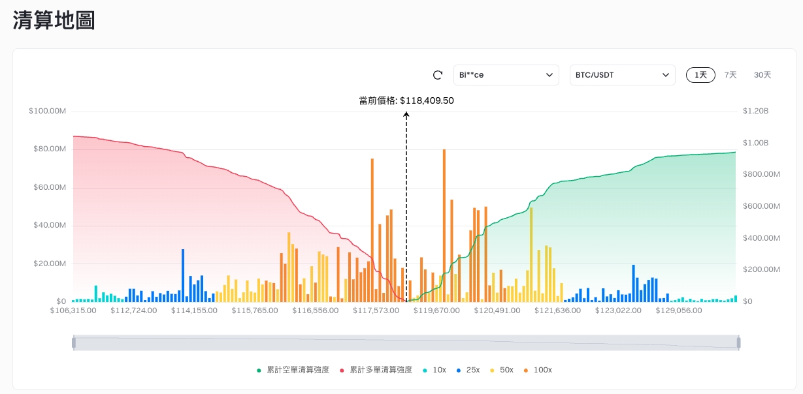Switch to the 30天 time range
The image size is (803, 394).
coord(762,75)
